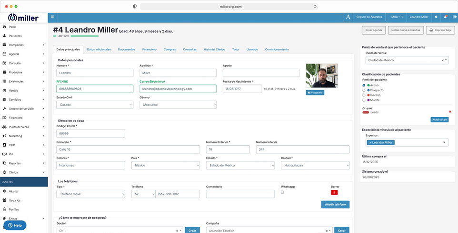
Task: Click the Financiero money icon
Action: pyautogui.click(x=4, y=118)
